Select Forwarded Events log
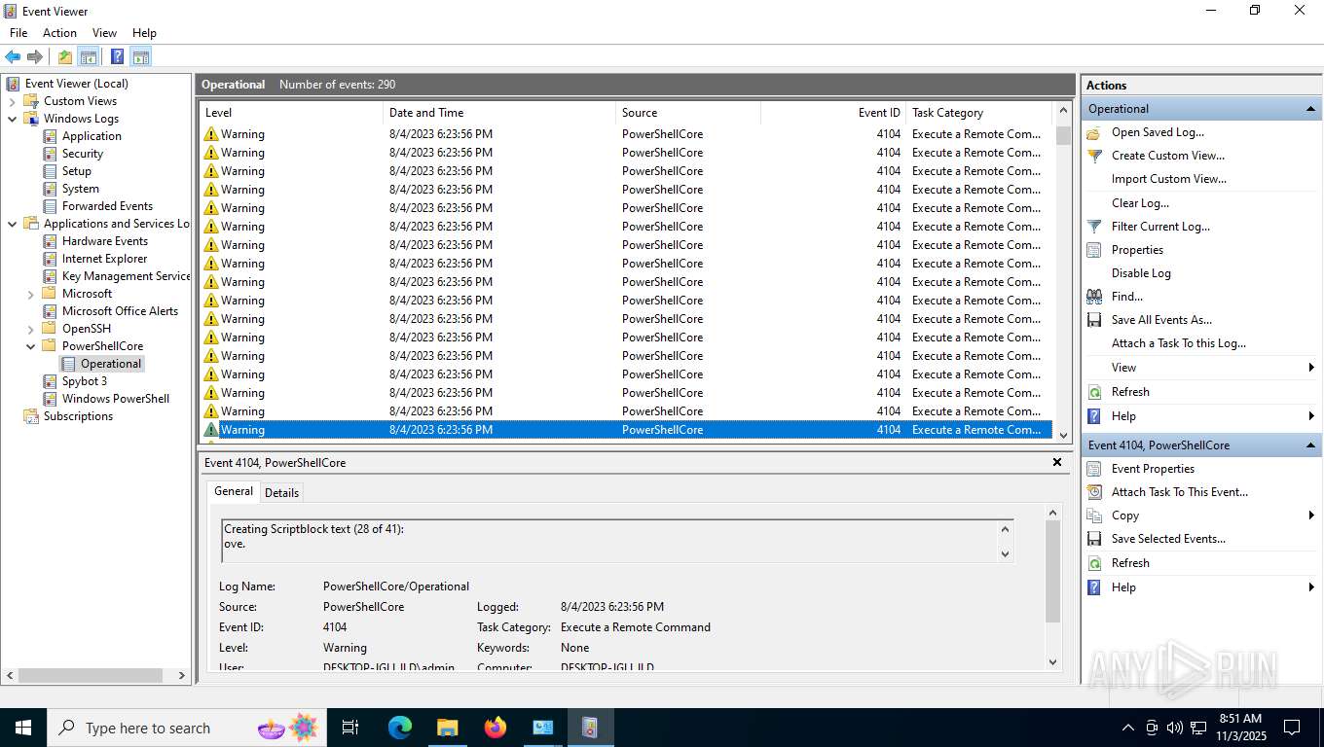 pos(107,206)
